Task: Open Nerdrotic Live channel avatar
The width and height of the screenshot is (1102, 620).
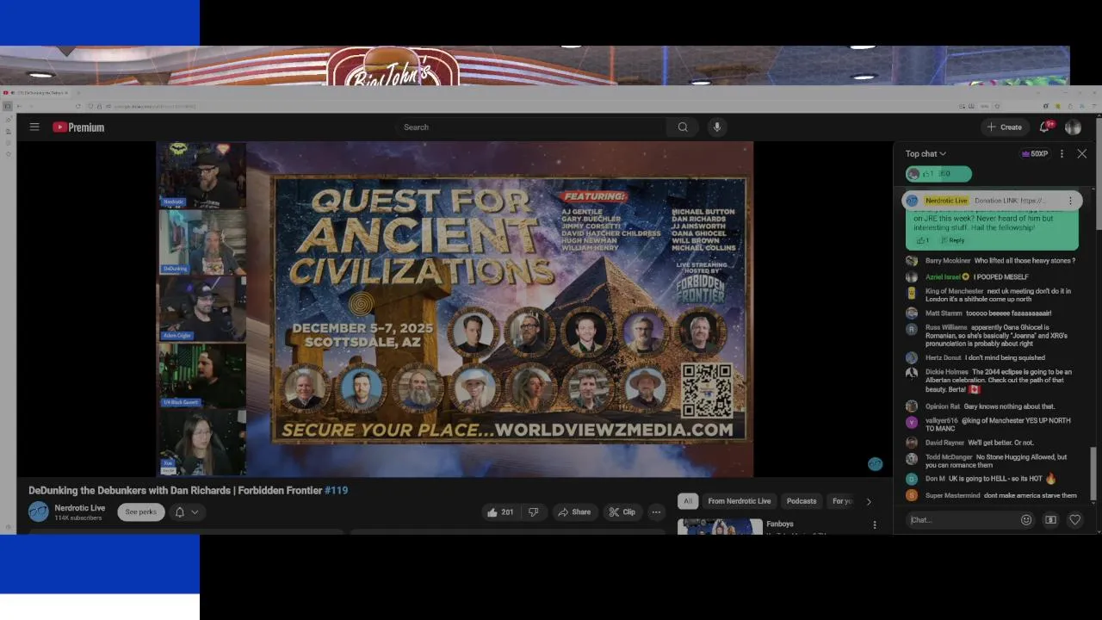Action: (39, 512)
